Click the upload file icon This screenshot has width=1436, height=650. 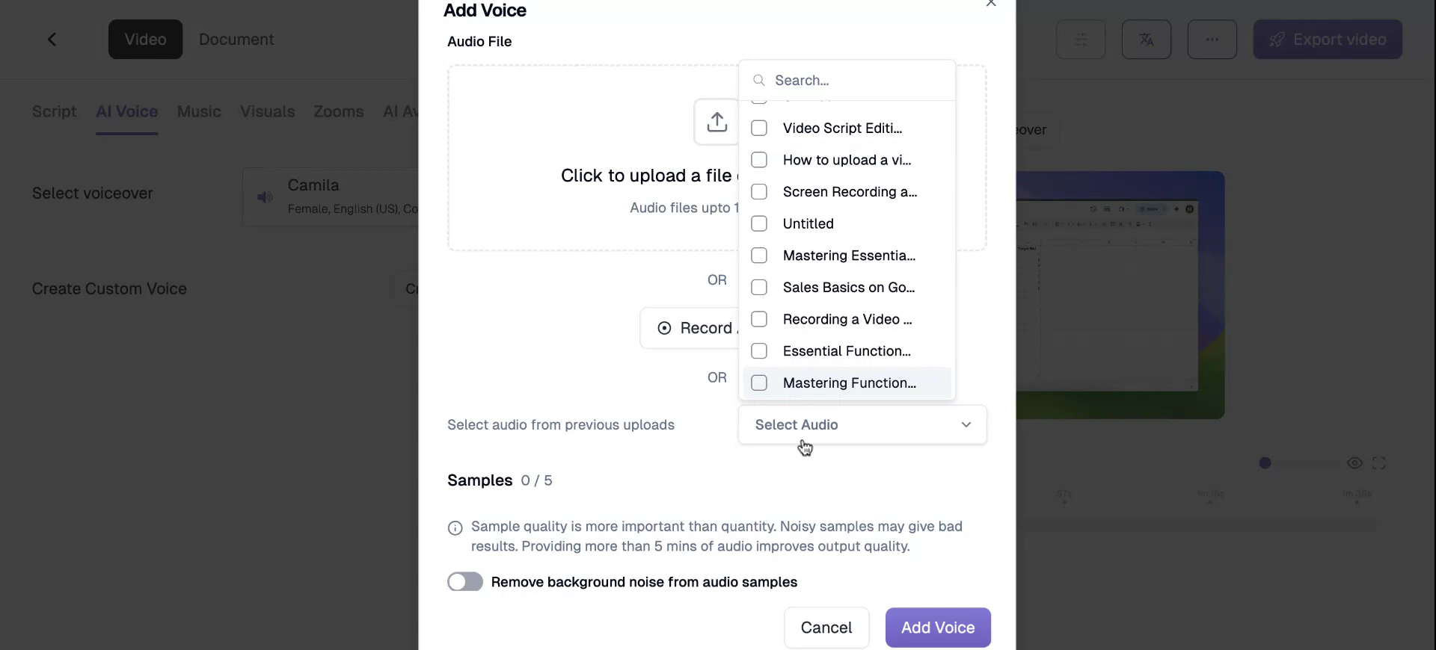[717, 121]
